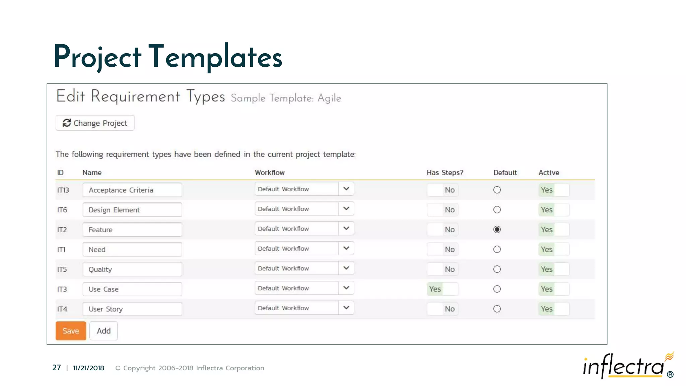Toggle Active switch for Feature
The width and height of the screenshot is (686, 386).
click(554, 230)
